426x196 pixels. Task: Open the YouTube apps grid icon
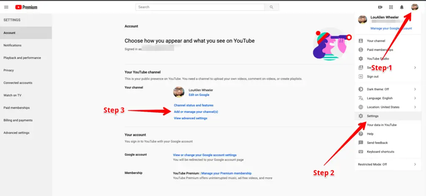click(391, 7)
